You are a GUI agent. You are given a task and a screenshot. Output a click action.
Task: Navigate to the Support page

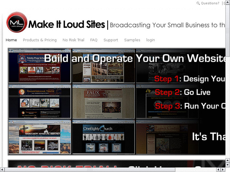pyautogui.click(x=111, y=40)
